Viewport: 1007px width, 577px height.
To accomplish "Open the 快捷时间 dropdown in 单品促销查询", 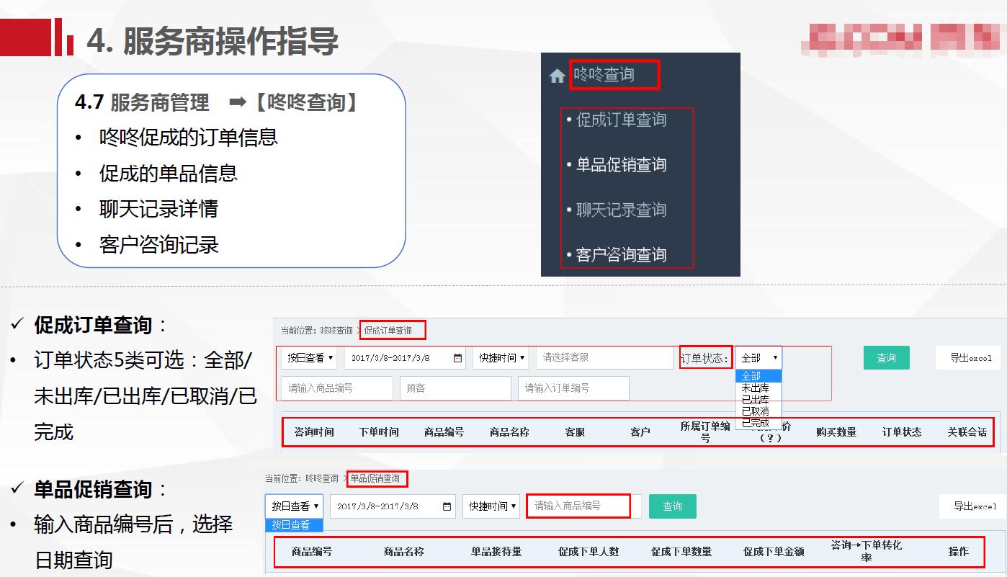I will 491,506.
